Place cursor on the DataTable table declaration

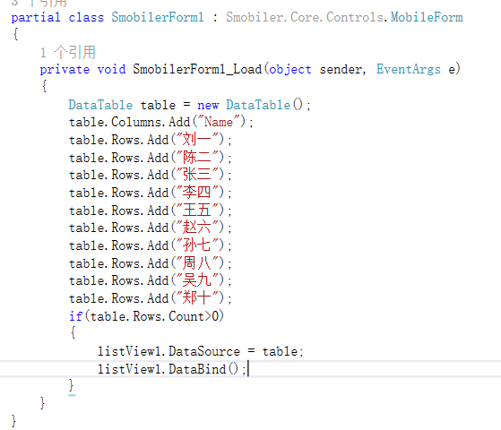click(x=189, y=105)
